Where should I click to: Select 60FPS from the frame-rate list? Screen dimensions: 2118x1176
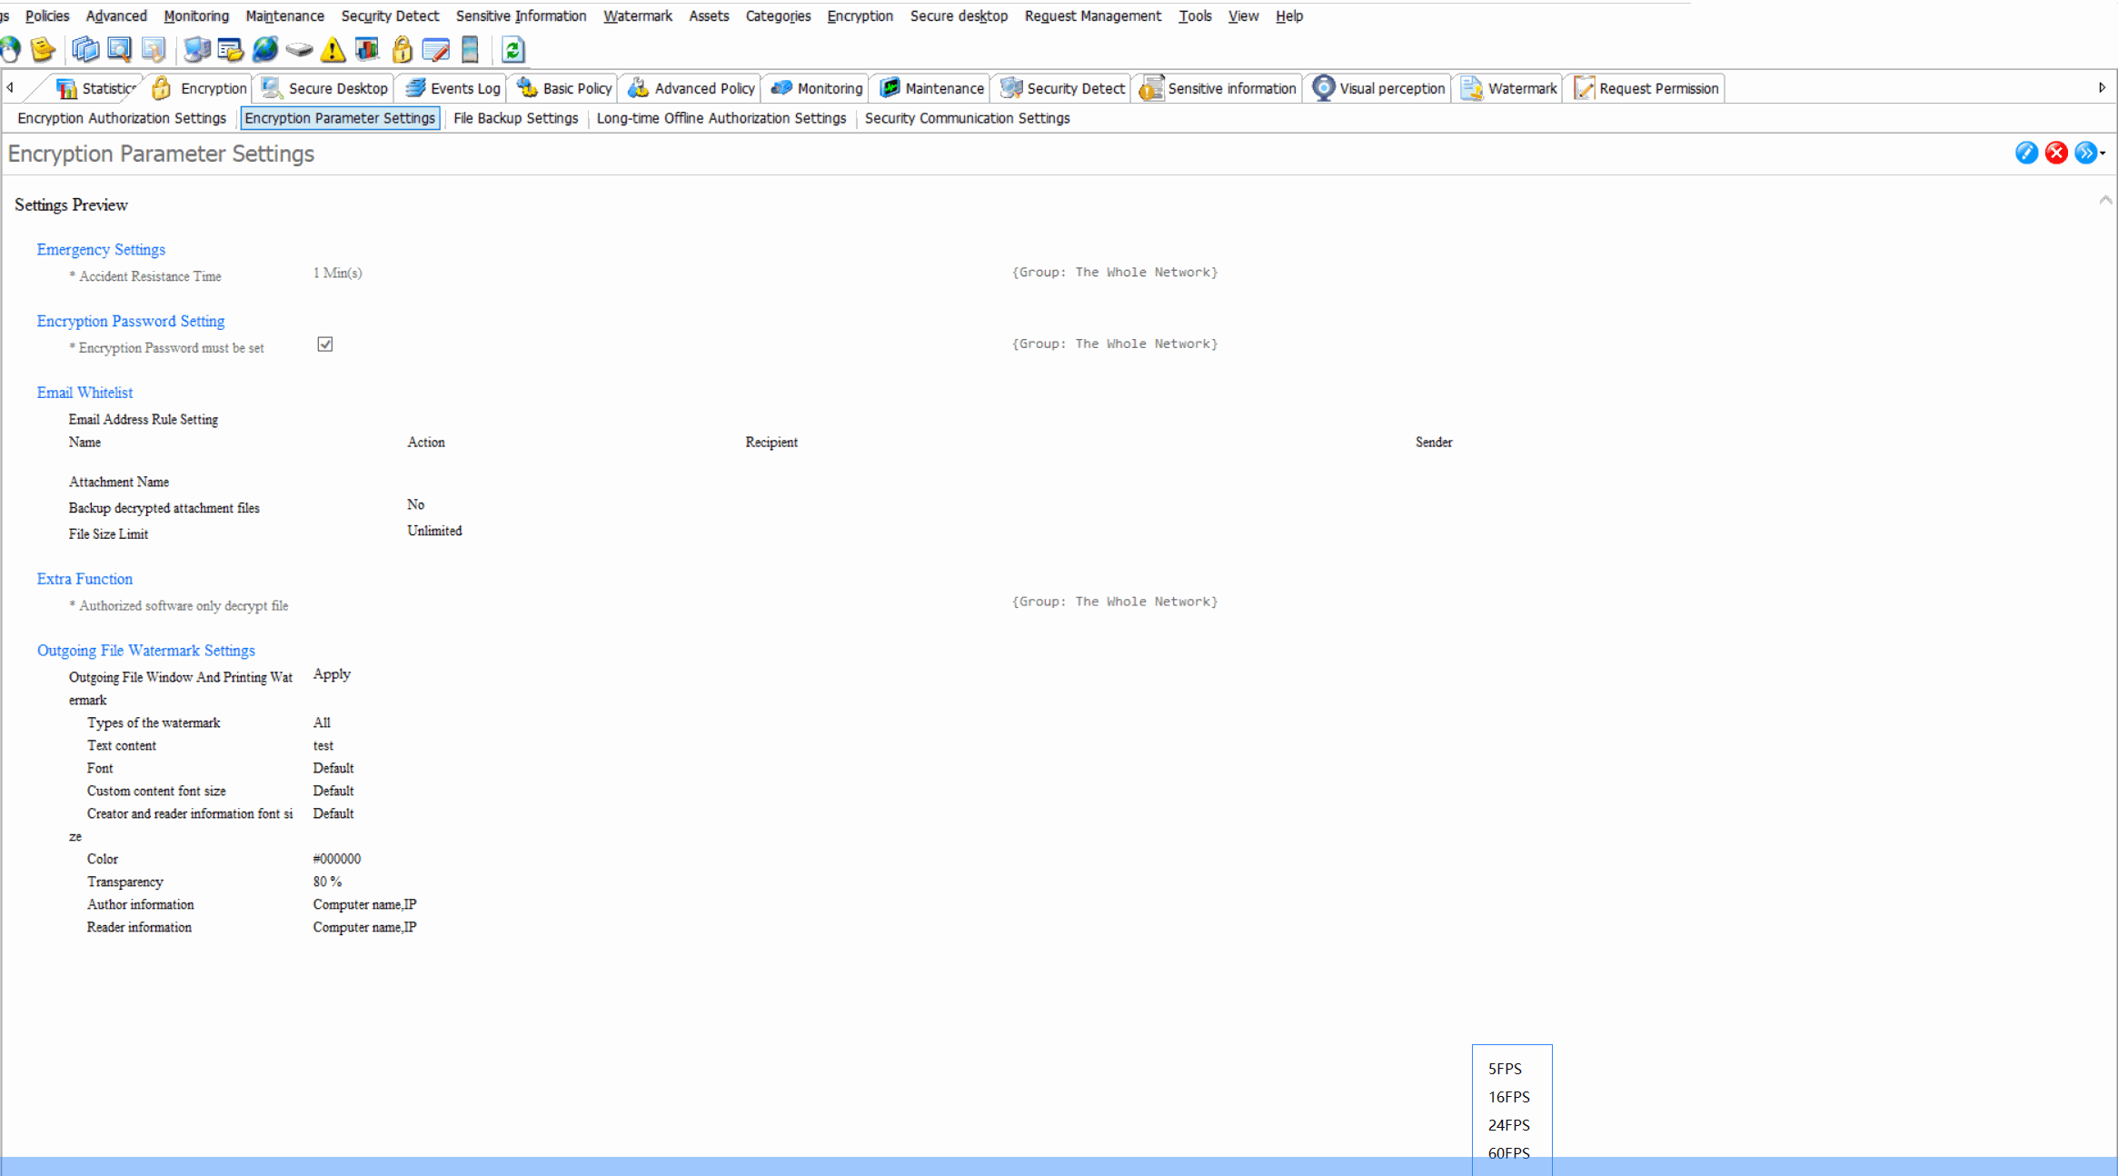1509,1152
